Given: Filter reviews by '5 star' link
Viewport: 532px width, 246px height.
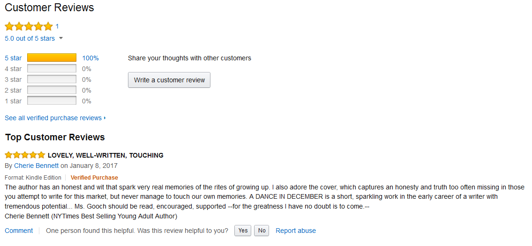Looking at the screenshot, I should point(13,58).
